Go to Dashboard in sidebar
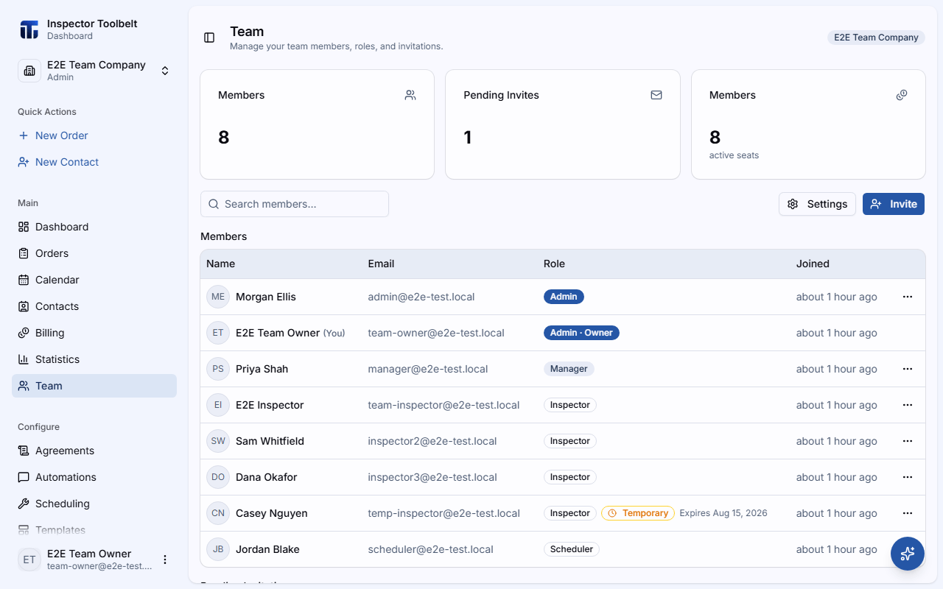Viewport: 943px width, 589px height. tap(94, 227)
